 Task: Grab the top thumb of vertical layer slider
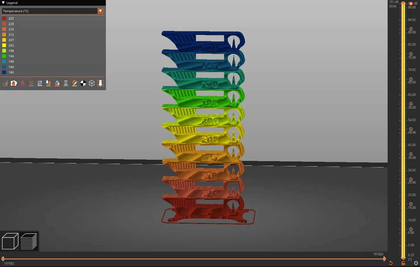pos(403,3)
